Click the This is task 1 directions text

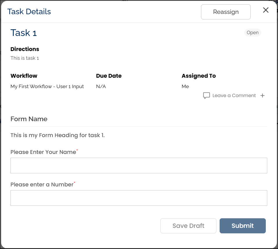point(25,58)
